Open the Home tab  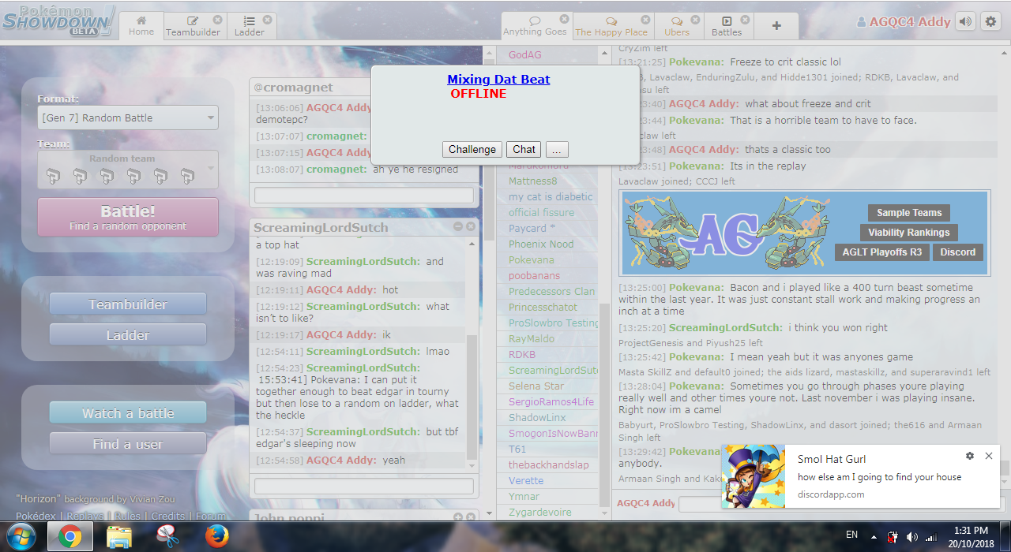[x=141, y=25]
